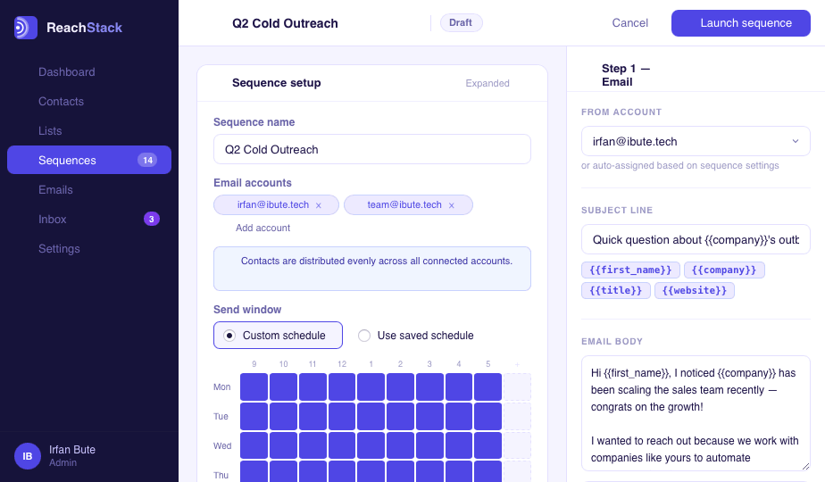
Task: Toggle the Wednesday 11 o'clock send slot
Action: coord(312,445)
